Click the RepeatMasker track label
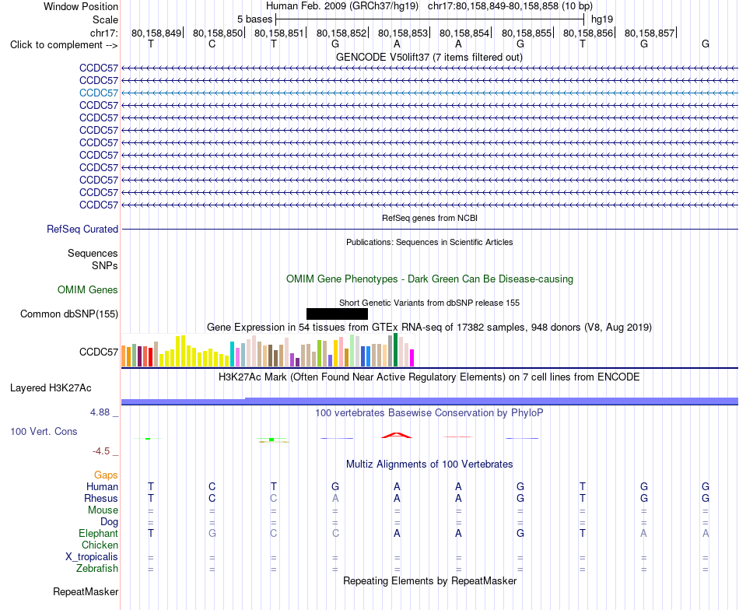This screenshot has height=610, width=739. point(86,591)
